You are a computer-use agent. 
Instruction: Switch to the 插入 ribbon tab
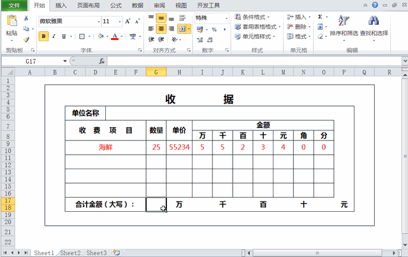61,6
